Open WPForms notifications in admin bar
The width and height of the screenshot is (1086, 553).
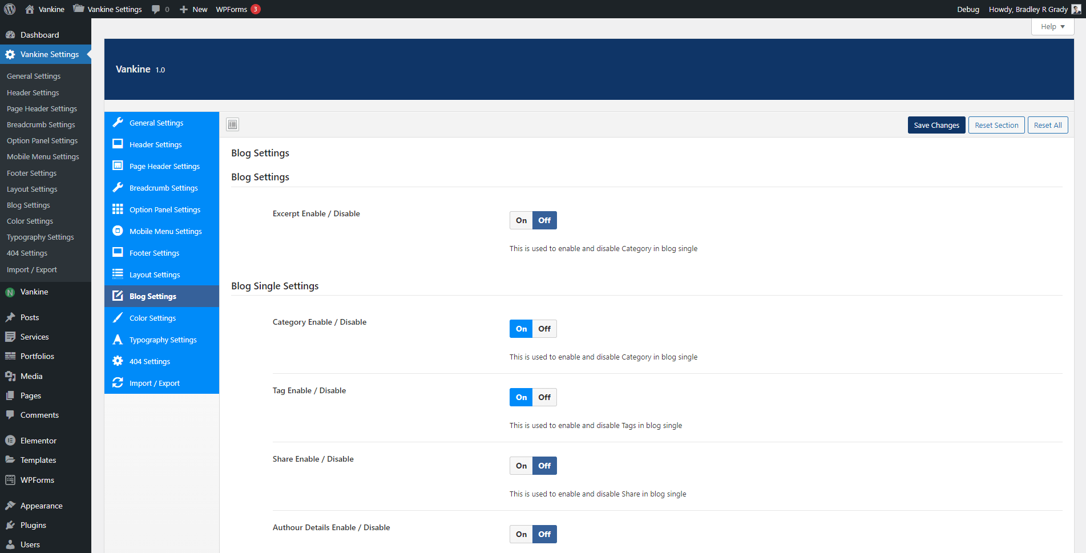pyautogui.click(x=237, y=9)
